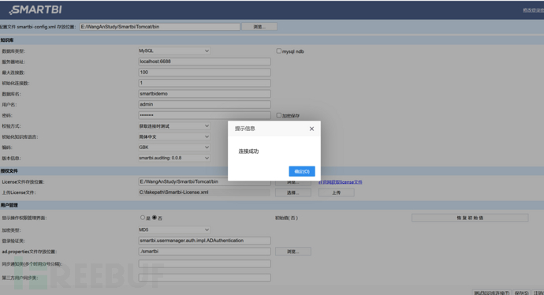544x295 pixels.
Task: Click the 提示信息 dialog title
Action: point(245,129)
